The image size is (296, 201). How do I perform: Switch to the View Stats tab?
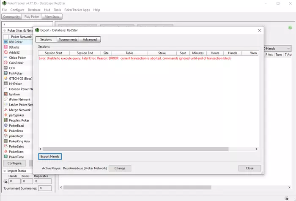click(x=52, y=16)
